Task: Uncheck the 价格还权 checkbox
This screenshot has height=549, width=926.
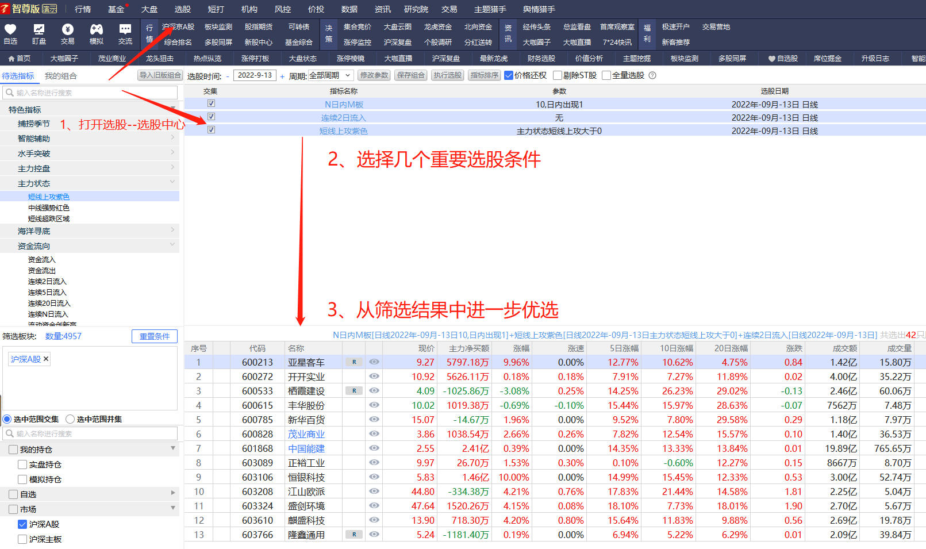Action: pos(509,75)
